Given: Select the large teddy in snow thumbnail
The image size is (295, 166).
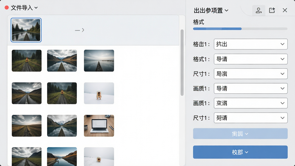Looking at the screenshot, I should 99,93.
